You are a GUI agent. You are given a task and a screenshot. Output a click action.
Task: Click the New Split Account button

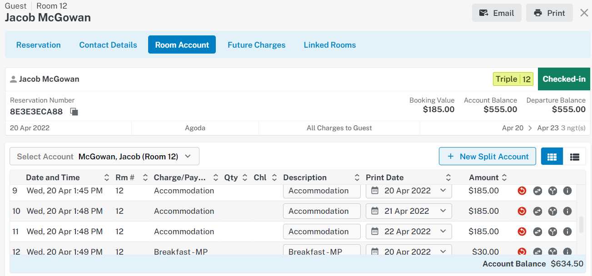[x=487, y=157]
